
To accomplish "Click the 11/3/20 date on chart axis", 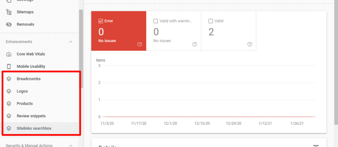I will pos(107,124).
